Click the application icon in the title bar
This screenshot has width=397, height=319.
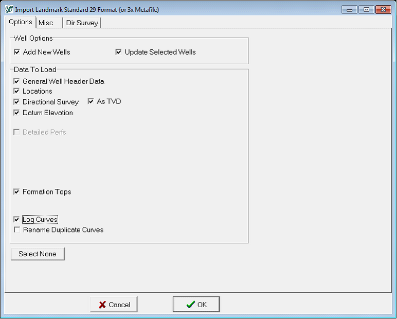coord(9,9)
